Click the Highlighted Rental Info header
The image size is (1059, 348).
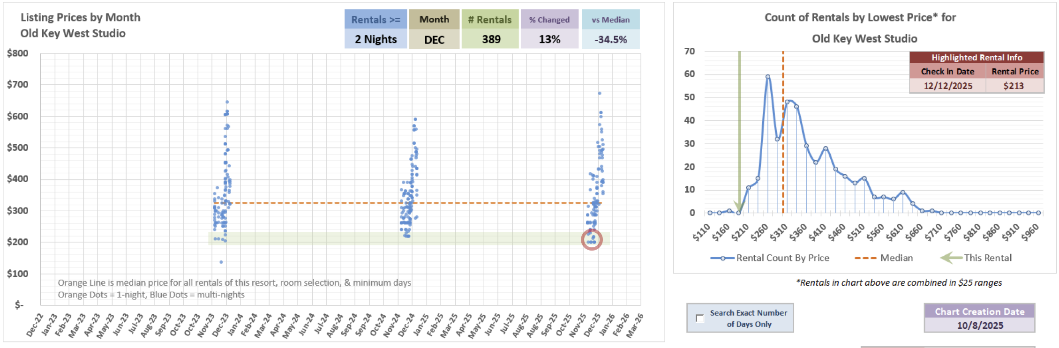point(976,58)
